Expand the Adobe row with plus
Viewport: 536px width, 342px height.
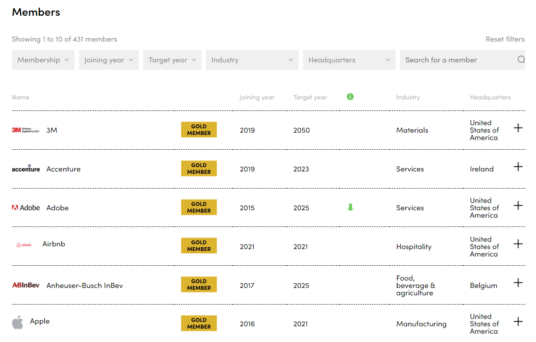coord(518,205)
